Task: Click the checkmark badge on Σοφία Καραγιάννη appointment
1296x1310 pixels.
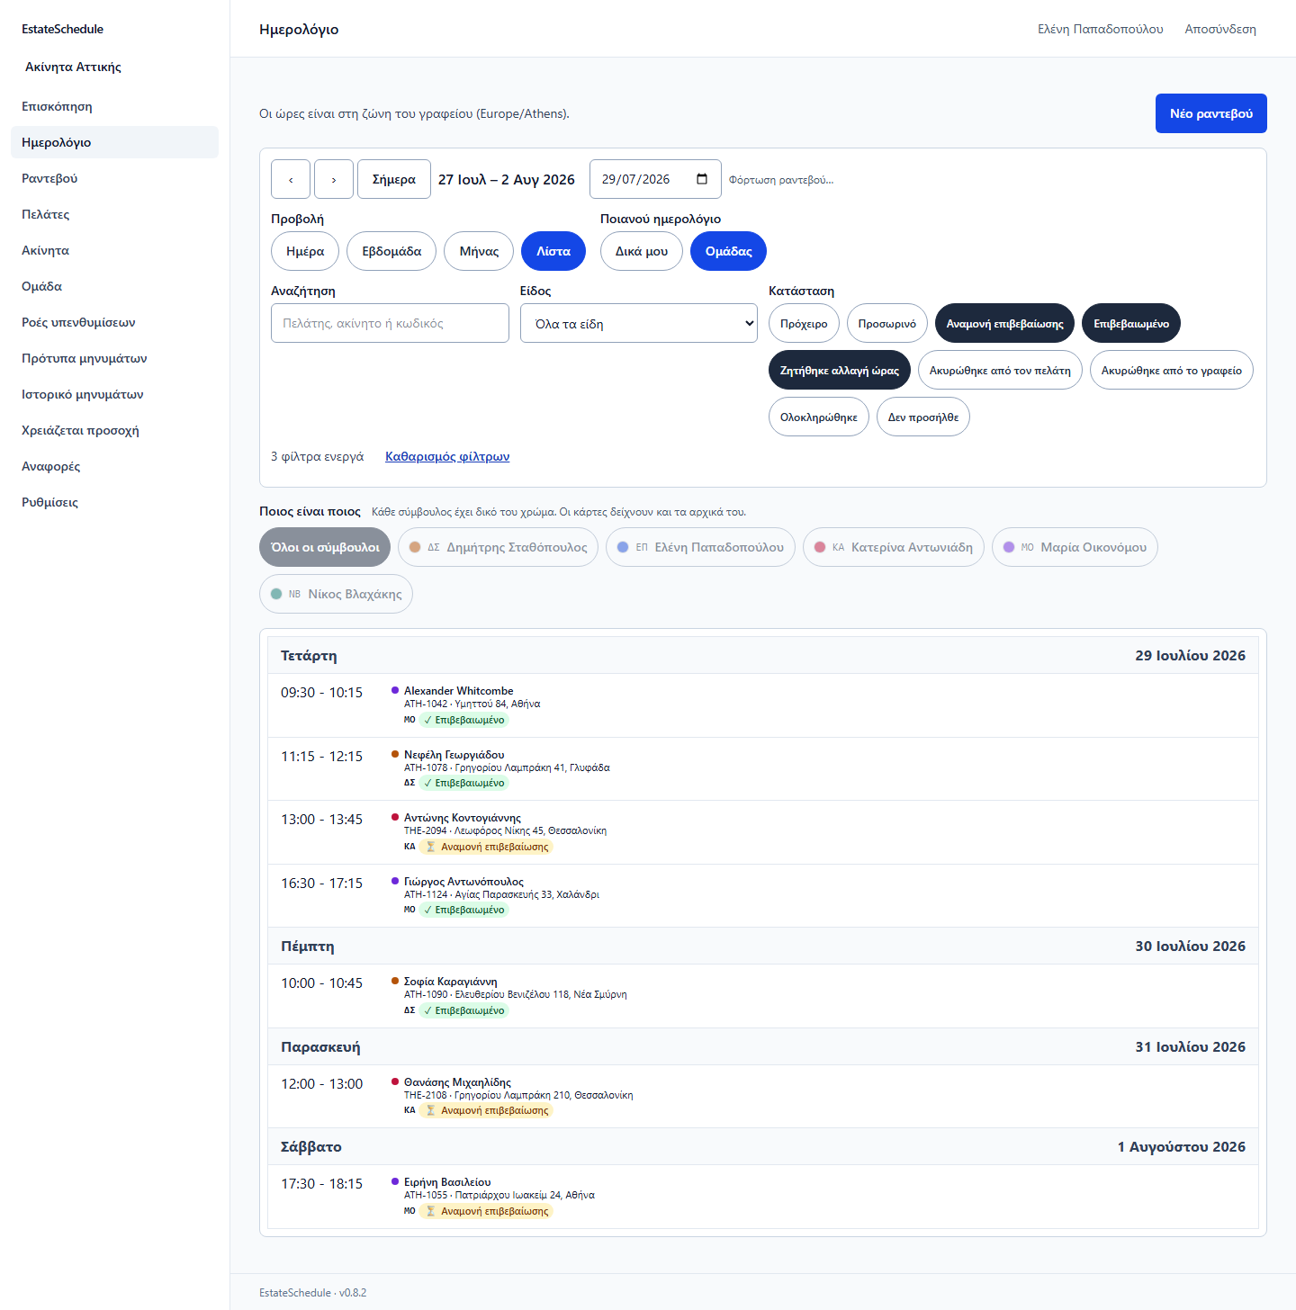Action: pyautogui.click(x=464, y=1010)
